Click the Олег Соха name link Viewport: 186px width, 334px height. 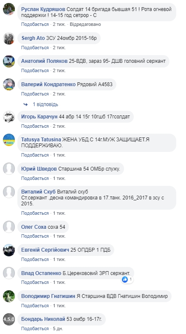34,227
